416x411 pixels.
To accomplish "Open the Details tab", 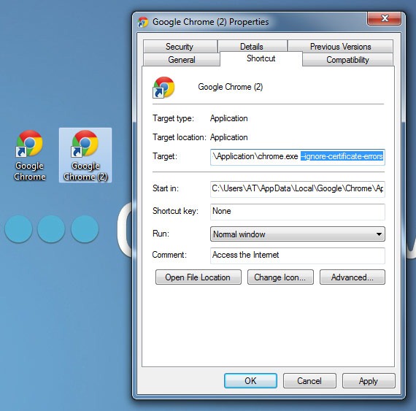I will (252, 47).
